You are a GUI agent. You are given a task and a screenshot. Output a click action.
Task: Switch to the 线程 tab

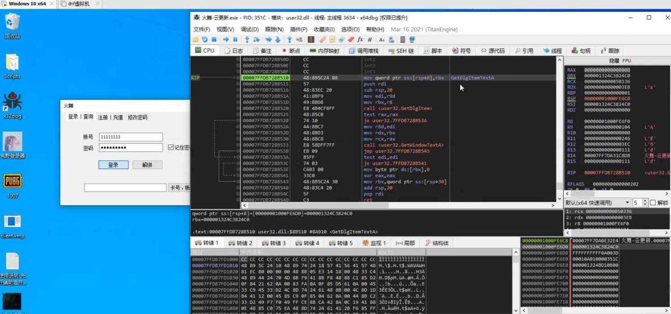[x=552, y=51]
